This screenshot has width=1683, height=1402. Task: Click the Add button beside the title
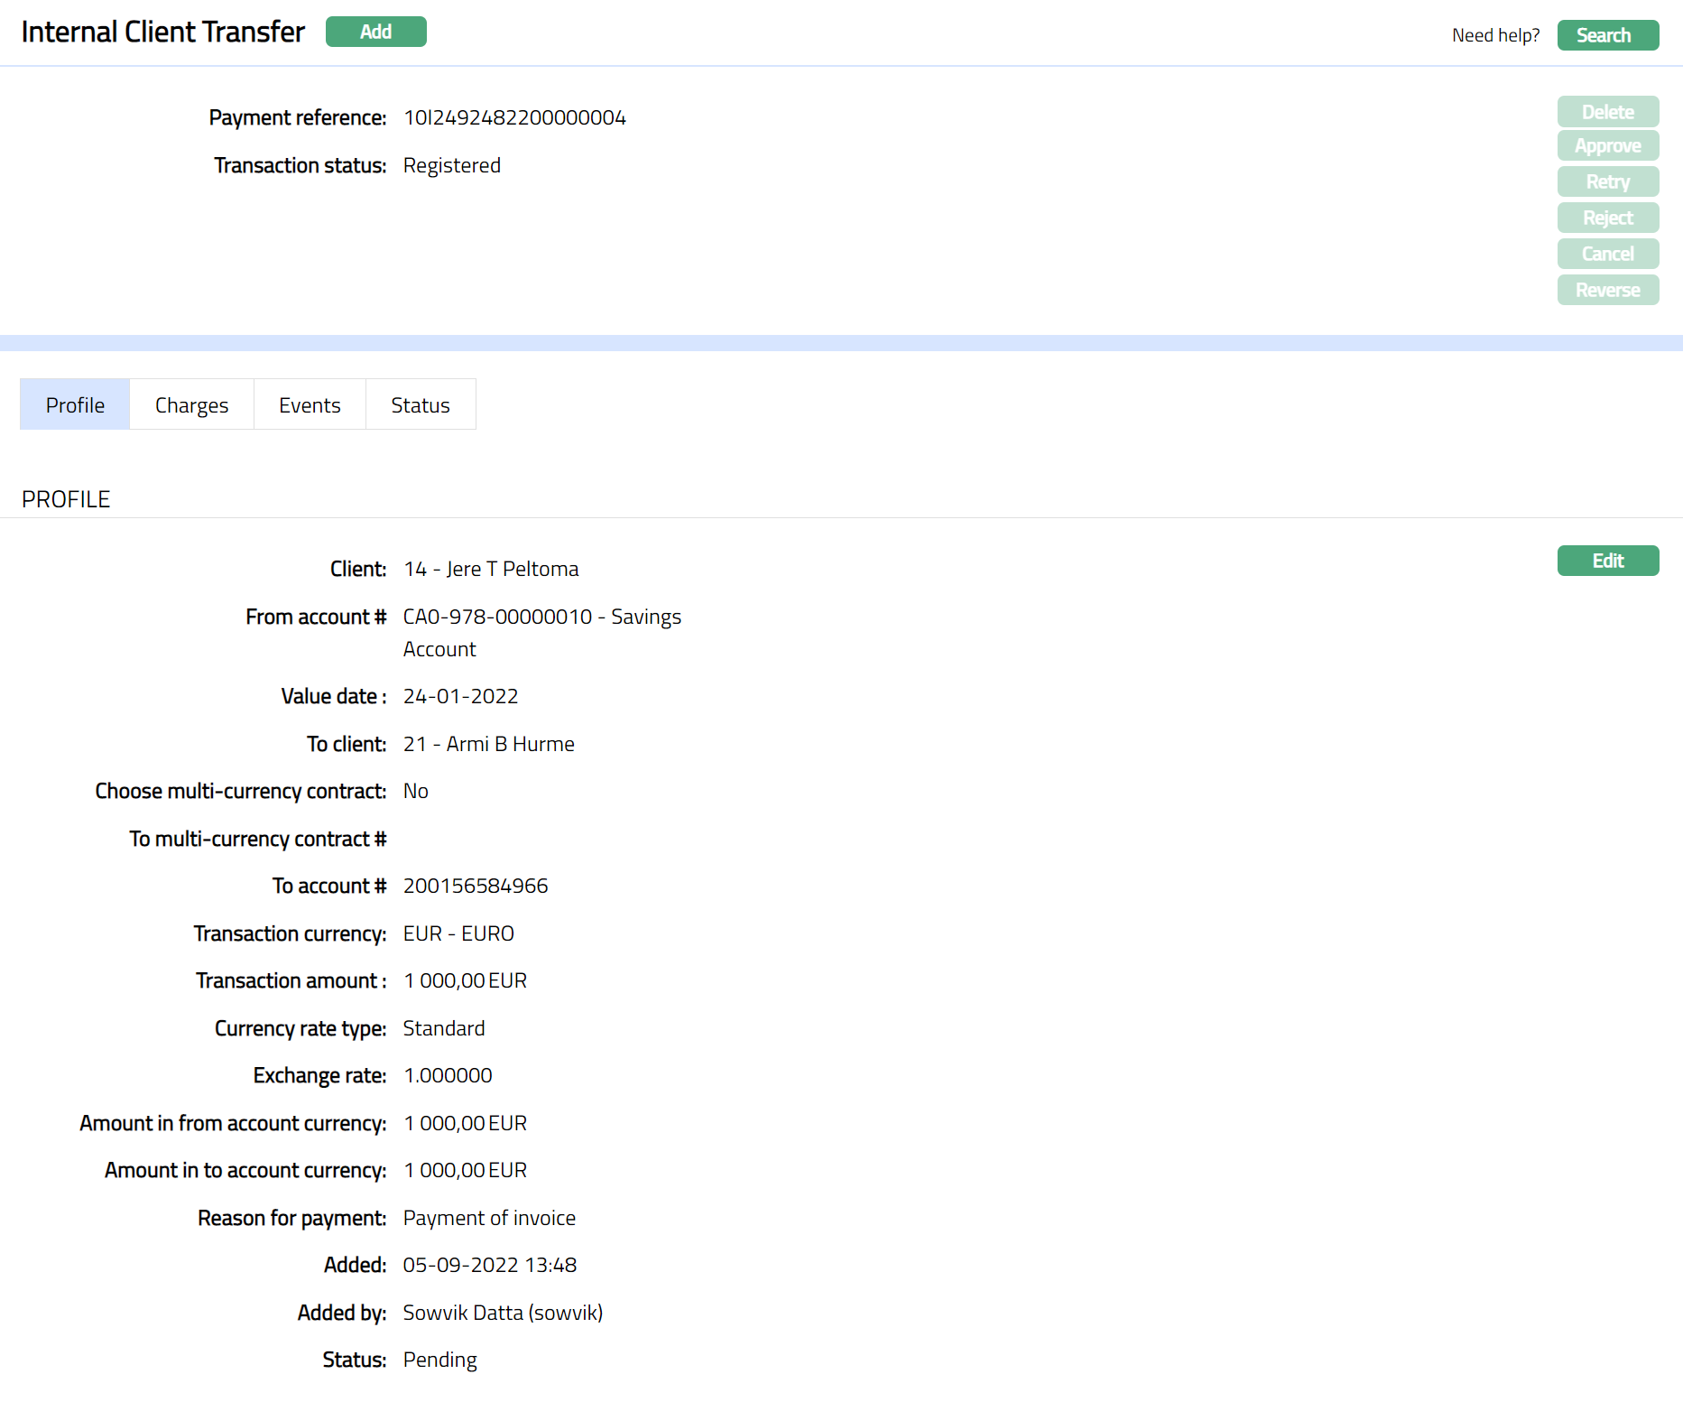[375, 32]
